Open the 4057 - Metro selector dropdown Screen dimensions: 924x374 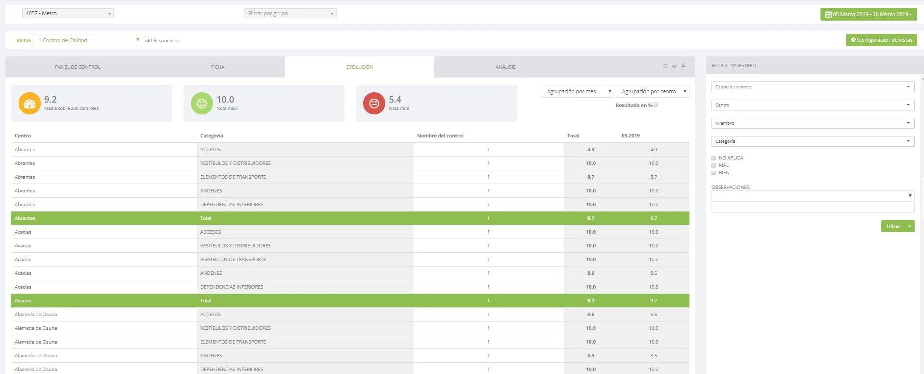click(x=68, y=13)
